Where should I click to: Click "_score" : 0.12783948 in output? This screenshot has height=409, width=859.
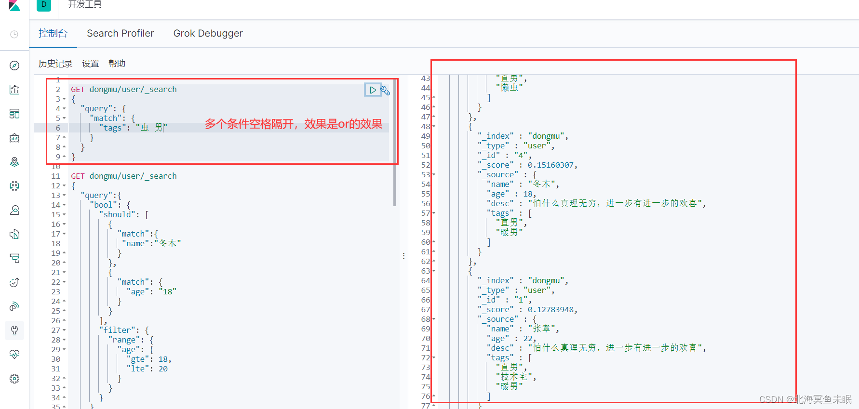[528, 309]
